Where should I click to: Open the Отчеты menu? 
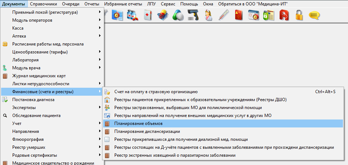tap(92, 4)
